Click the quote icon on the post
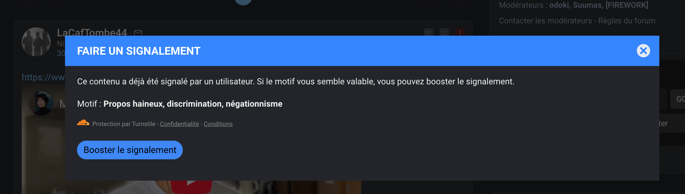The height and width of the screenshot is (194, 685). pyautogui.click(x=429, y=32)
